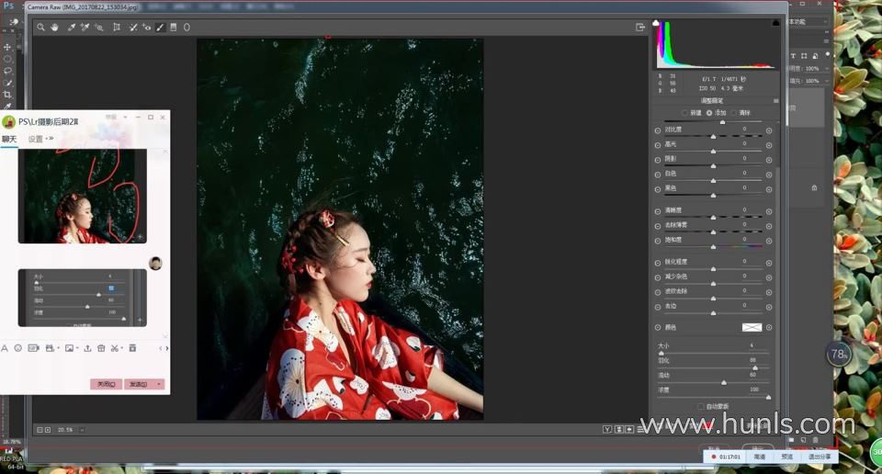882x474 pixels.
Task: Select Photoshop Lasso tool in left toolbar
Action: pos(7,71)
